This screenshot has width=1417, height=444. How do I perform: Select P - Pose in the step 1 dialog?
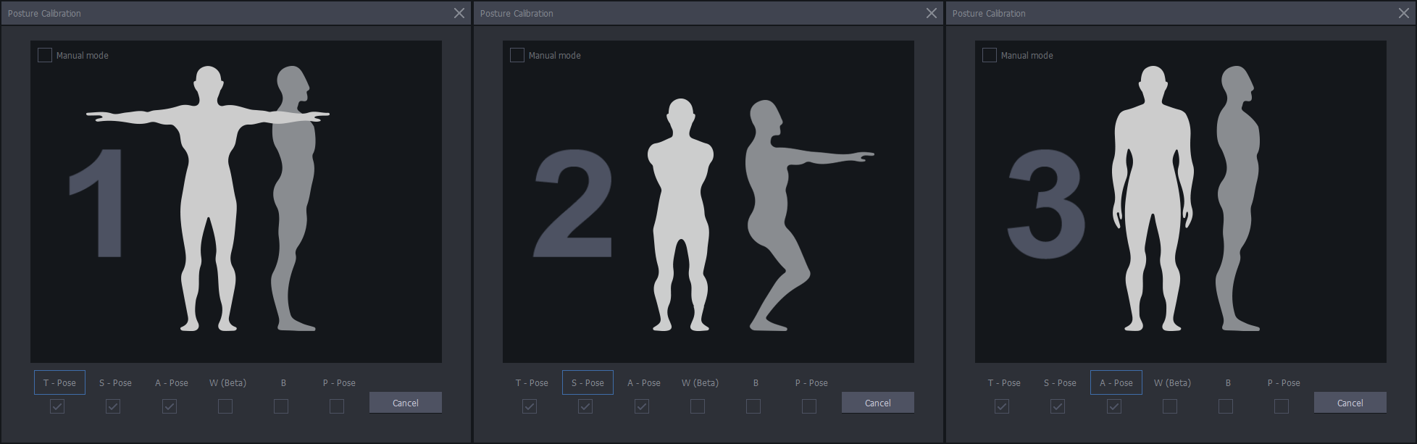click(x=339, y=382)
